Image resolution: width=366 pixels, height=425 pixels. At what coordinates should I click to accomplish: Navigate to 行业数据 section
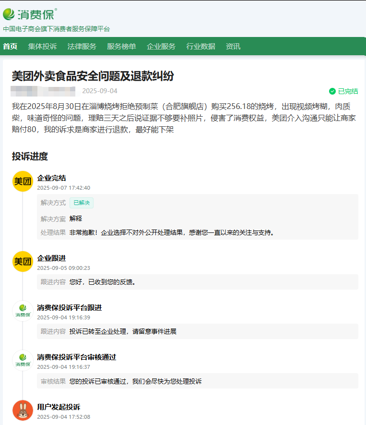point(201,47)
